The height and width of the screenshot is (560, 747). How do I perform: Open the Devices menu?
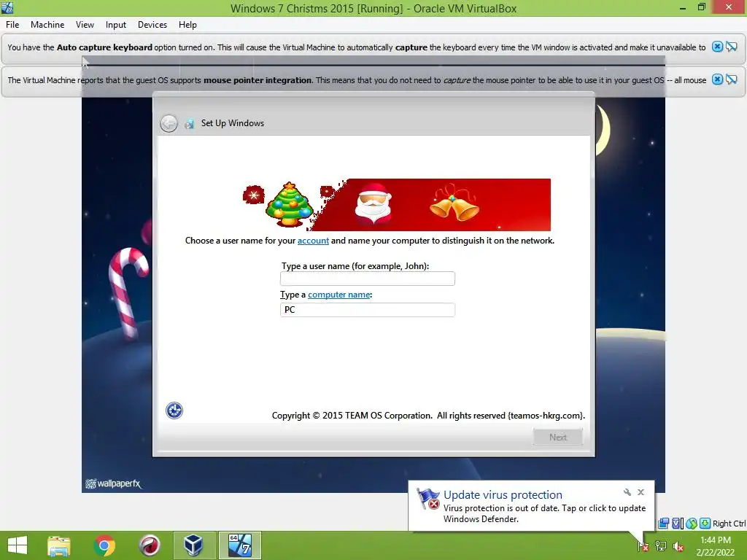pyautogui.click(x=152, y=25)
